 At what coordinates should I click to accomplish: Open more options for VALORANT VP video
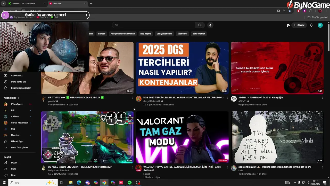point(227,167)
